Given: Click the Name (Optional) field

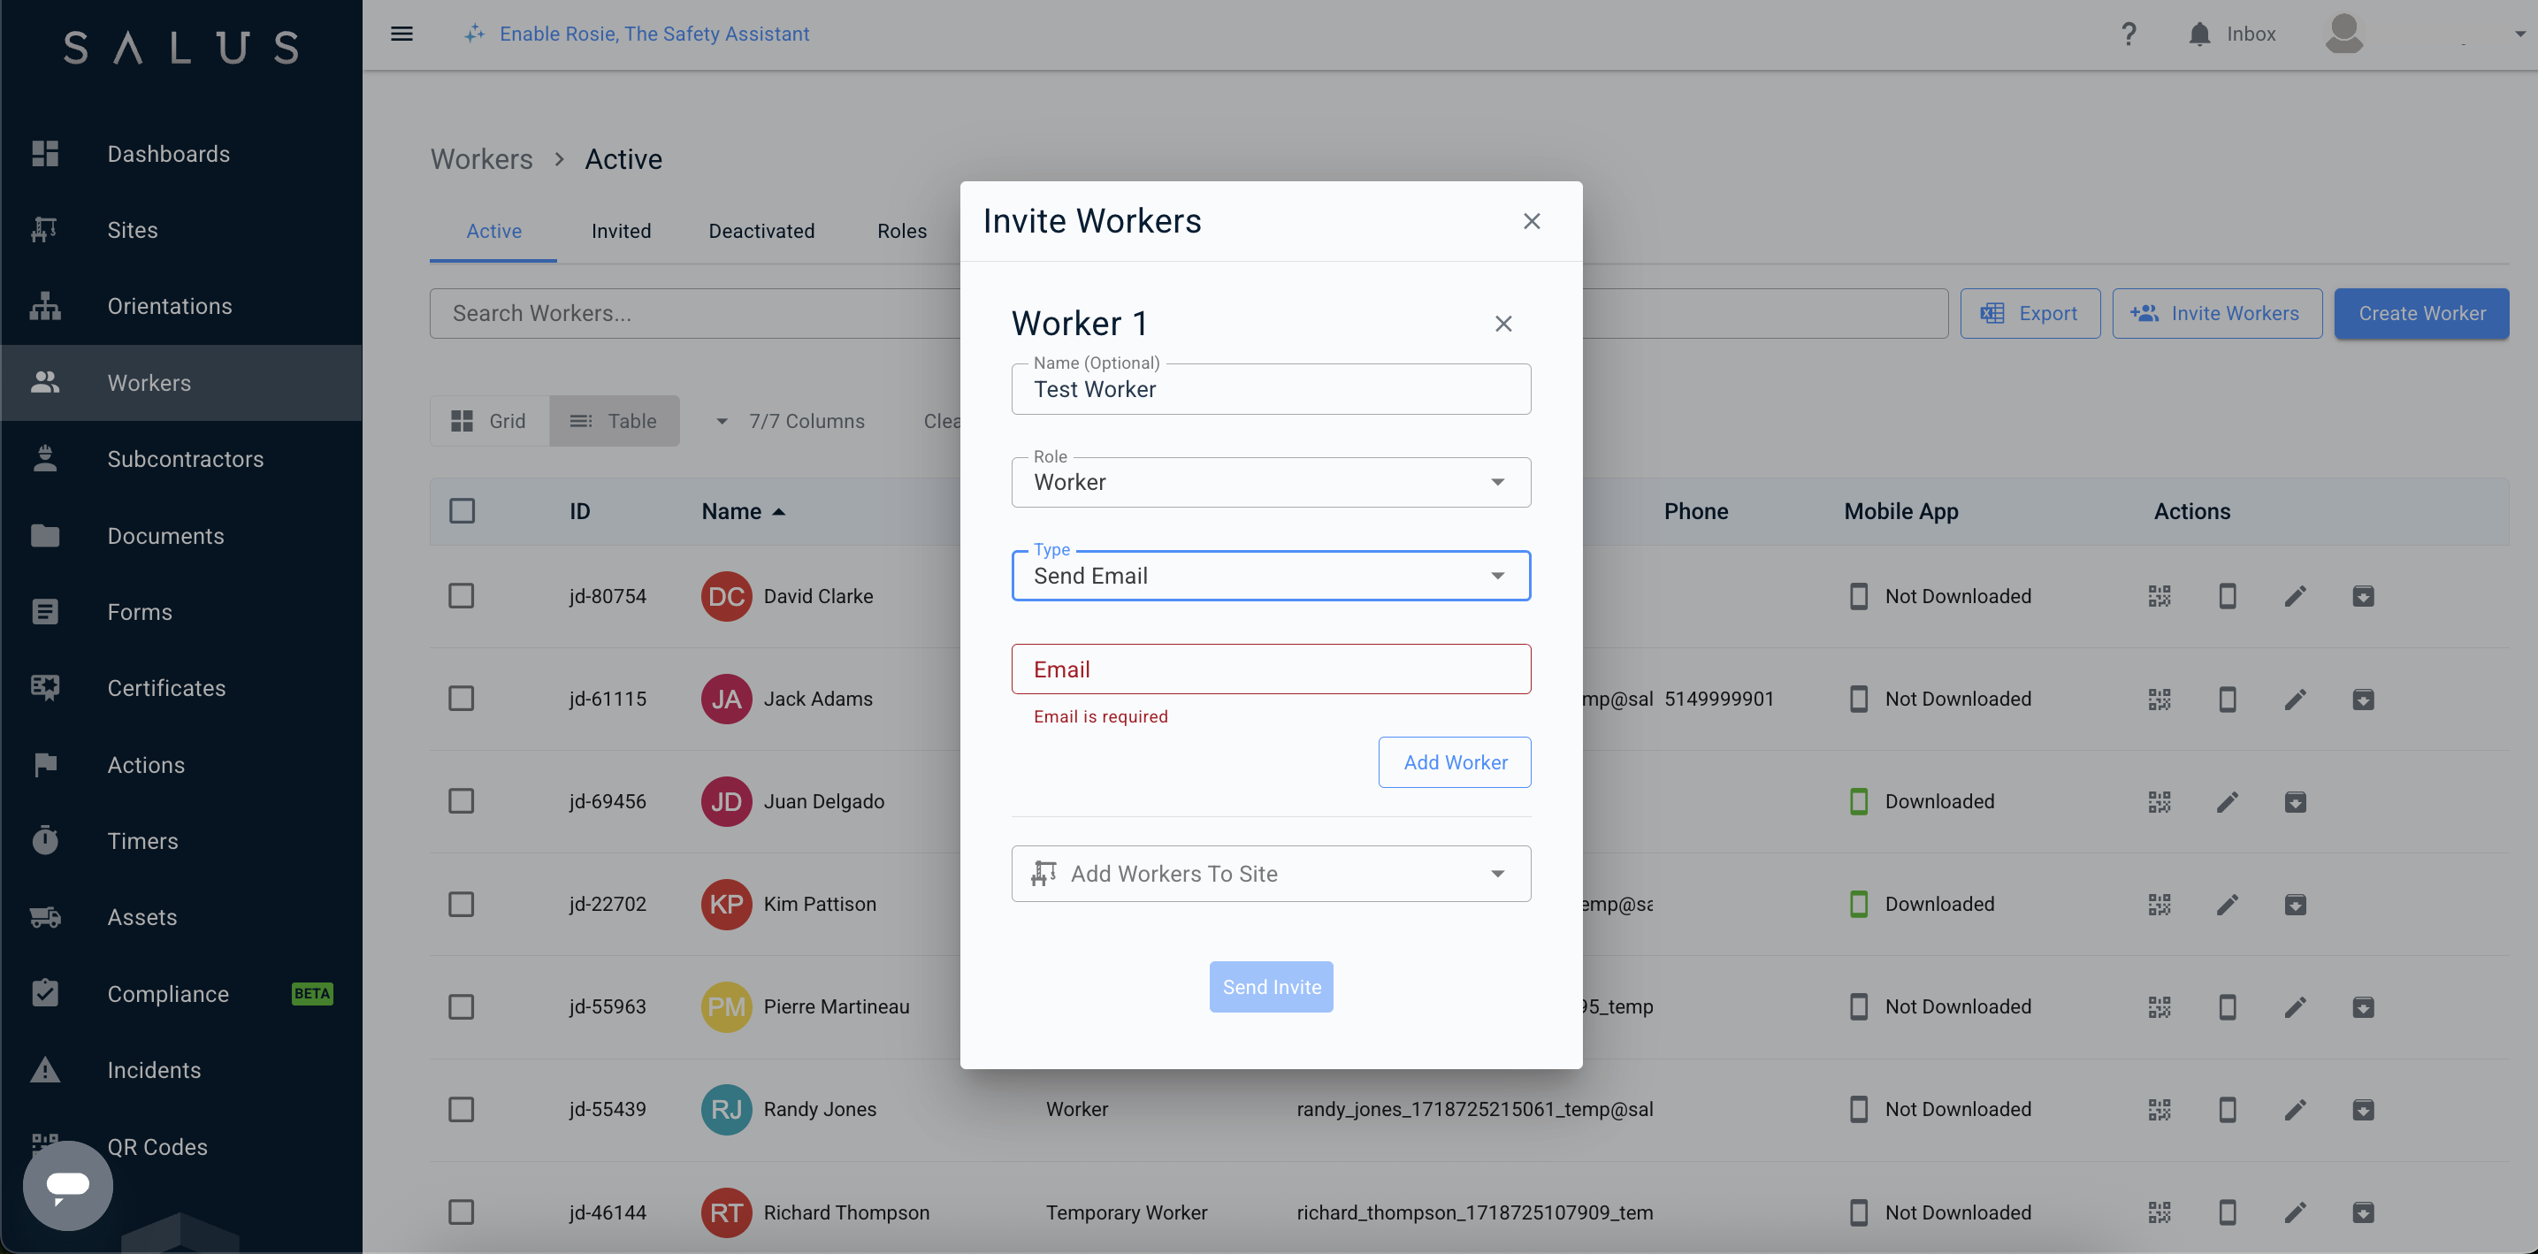Looking at the screenshot, I should (x=1271, y=389).
